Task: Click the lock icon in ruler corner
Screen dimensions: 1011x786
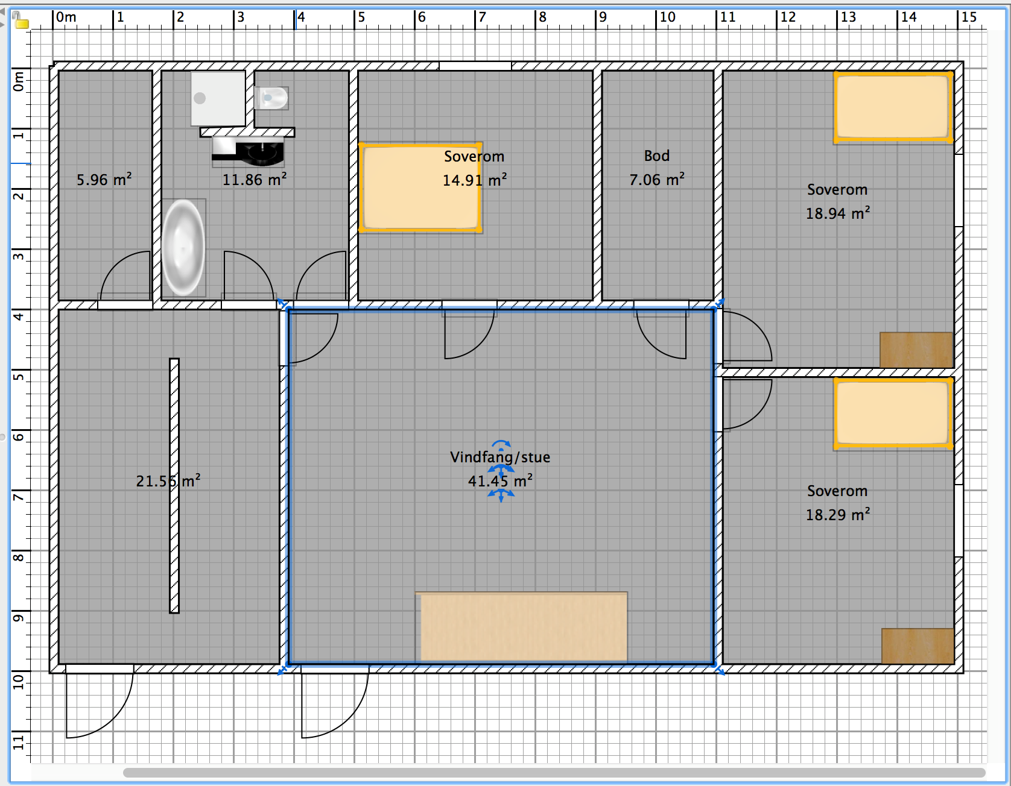Action: click(x=20, y=21)
